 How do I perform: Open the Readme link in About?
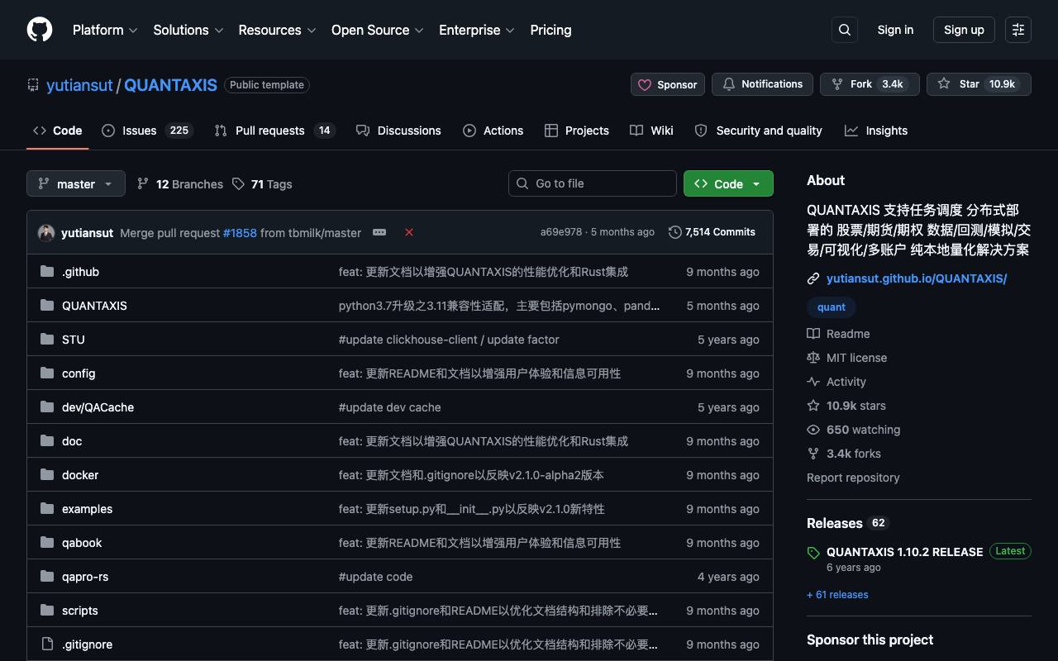coord(838,334)
